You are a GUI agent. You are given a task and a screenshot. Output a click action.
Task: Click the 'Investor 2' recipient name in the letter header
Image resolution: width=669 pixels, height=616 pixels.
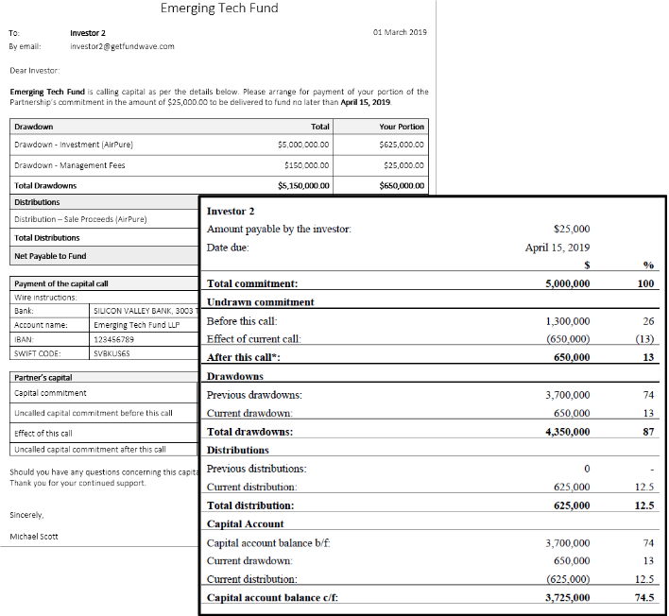[88, 33]
